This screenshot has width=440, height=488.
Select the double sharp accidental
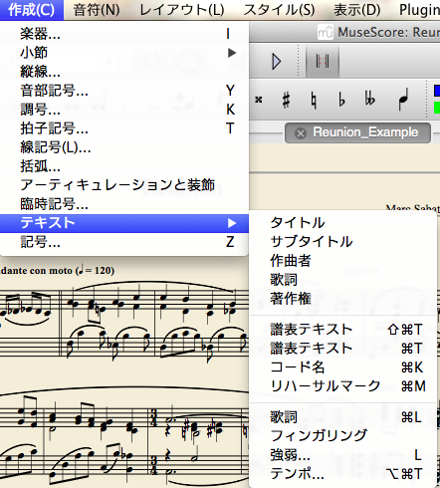coord(259,100)
